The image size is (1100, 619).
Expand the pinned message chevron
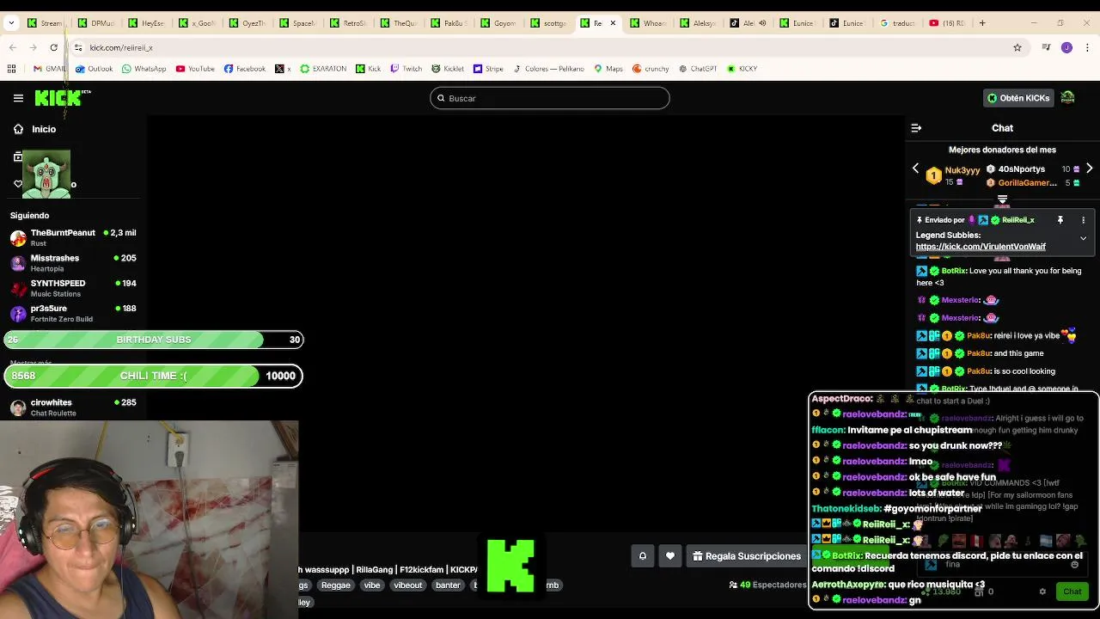pyautogui.click(x=1083, y=238)
